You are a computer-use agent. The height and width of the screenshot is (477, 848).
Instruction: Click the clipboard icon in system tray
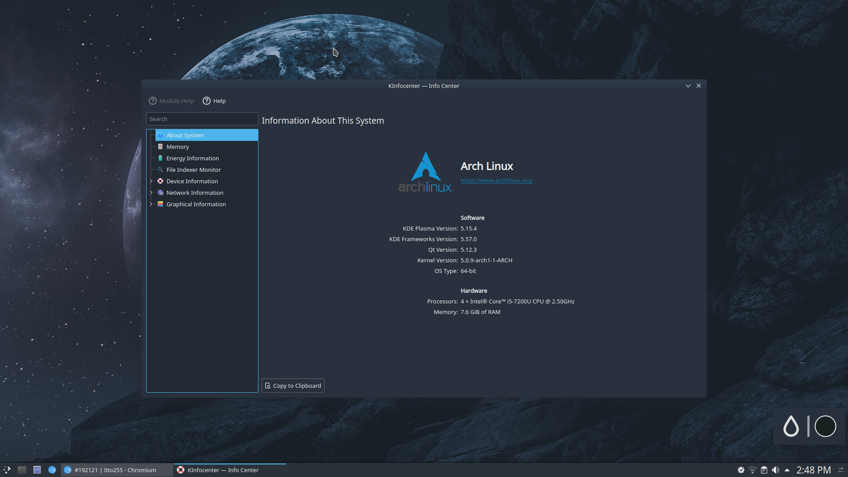point(764,470)
